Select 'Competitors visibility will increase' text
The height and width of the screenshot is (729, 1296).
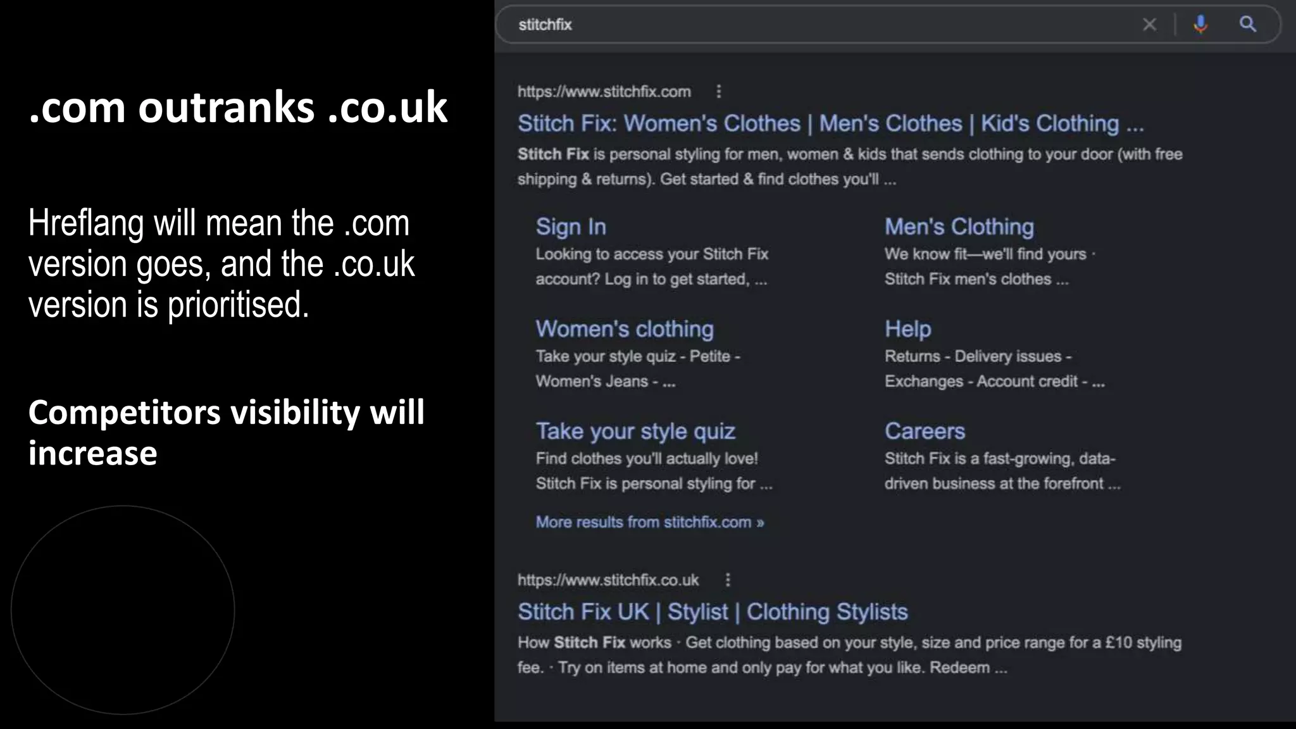[226, 433]
